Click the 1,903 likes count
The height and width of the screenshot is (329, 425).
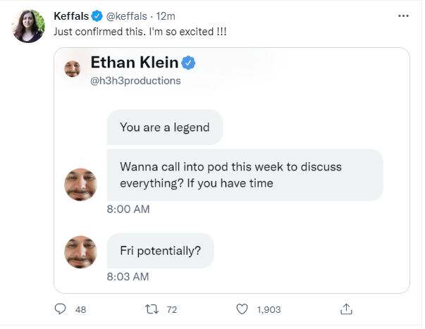coord(269,309)
